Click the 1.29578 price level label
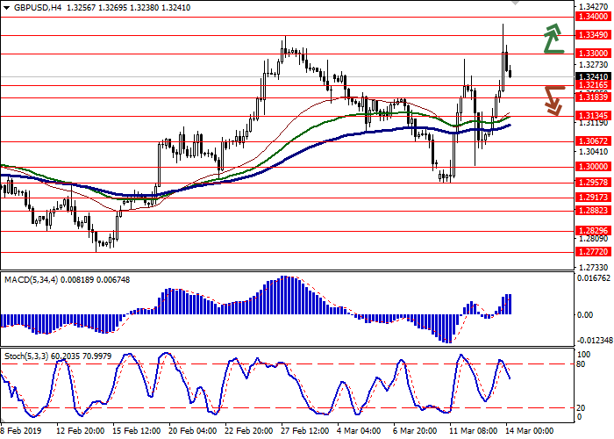The width and height of the screenshot is (614, 439). [593, 183]
